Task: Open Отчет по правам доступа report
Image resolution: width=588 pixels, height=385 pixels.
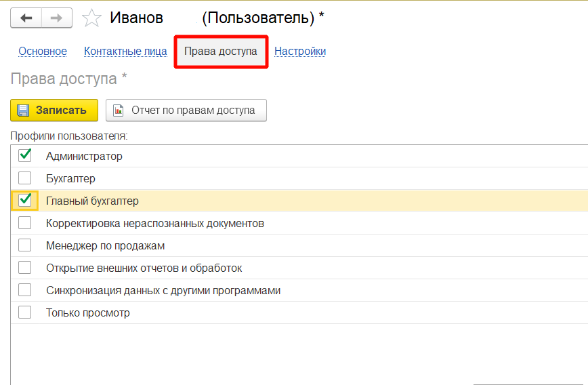Action: pyautogui.click(x=193, y=110)
